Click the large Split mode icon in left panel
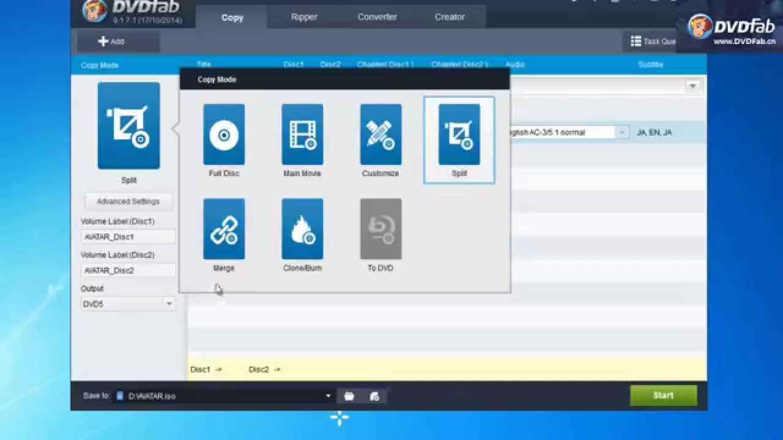 click(128, 126)
